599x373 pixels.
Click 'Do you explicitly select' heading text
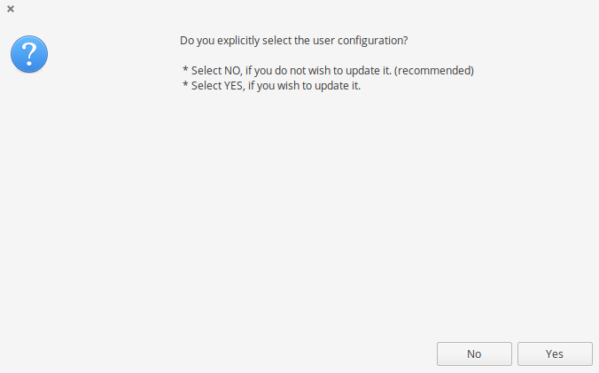point(236,41)
